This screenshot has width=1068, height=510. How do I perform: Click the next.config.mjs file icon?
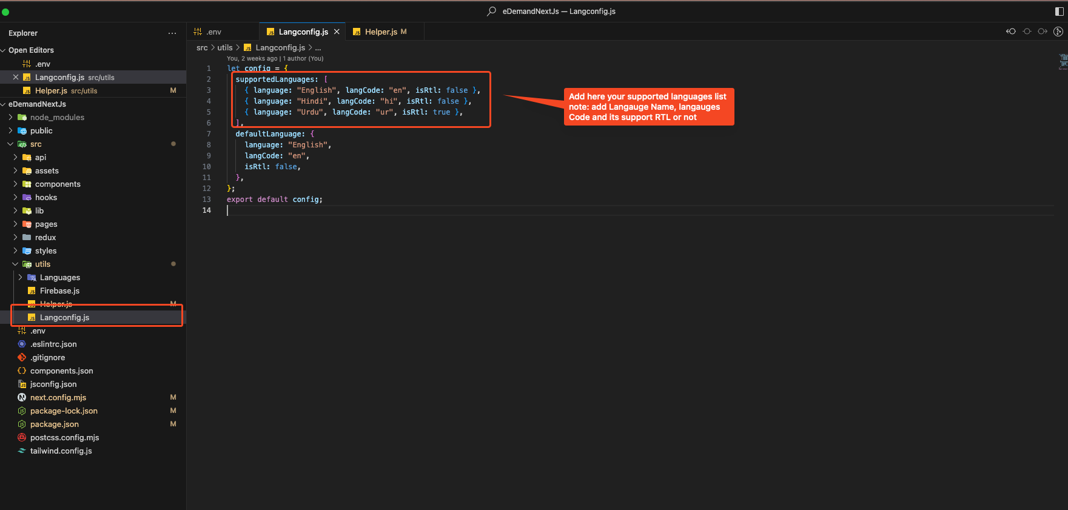coord(22,398)
